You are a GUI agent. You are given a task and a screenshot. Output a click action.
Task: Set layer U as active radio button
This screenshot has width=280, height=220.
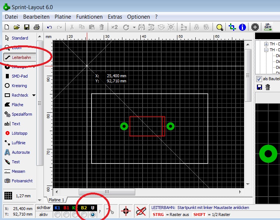tap(92, 215)
